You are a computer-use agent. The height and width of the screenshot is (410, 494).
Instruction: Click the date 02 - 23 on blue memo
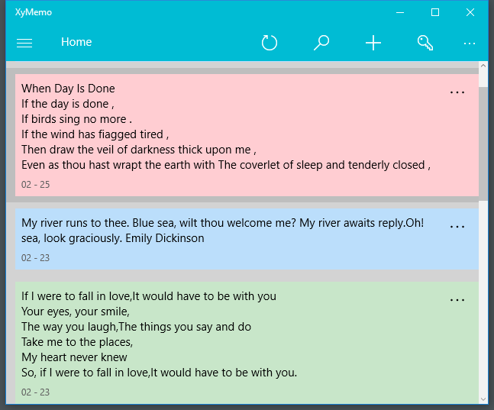pyautogui.click(x=35, y=258)
